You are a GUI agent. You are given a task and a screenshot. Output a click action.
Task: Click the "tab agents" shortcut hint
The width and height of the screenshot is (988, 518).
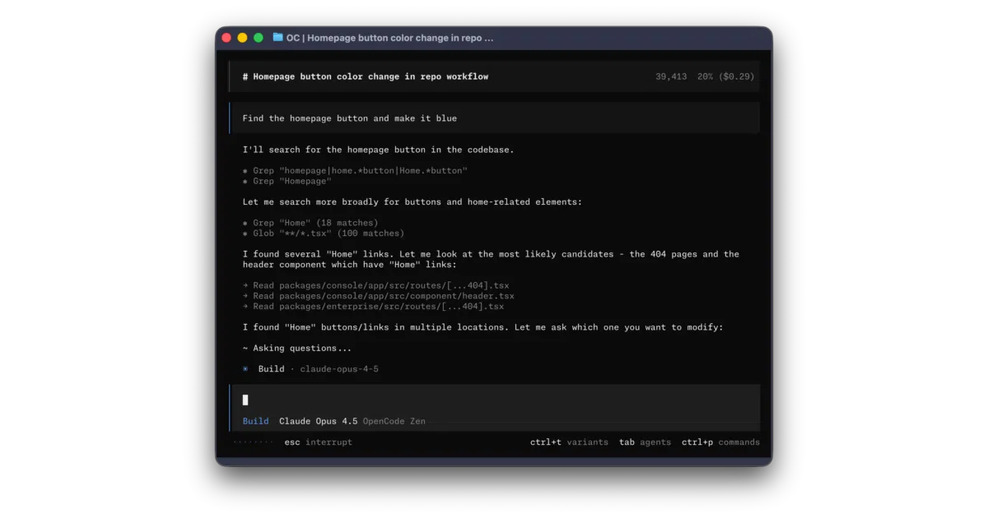[x=645, y=442]
